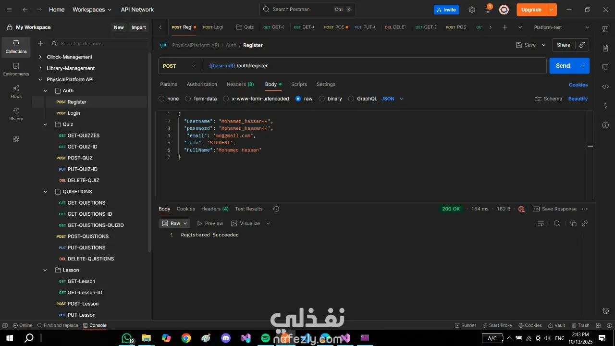Search within the response body
This screenshot has height=346, width=615.
(557, 223)
